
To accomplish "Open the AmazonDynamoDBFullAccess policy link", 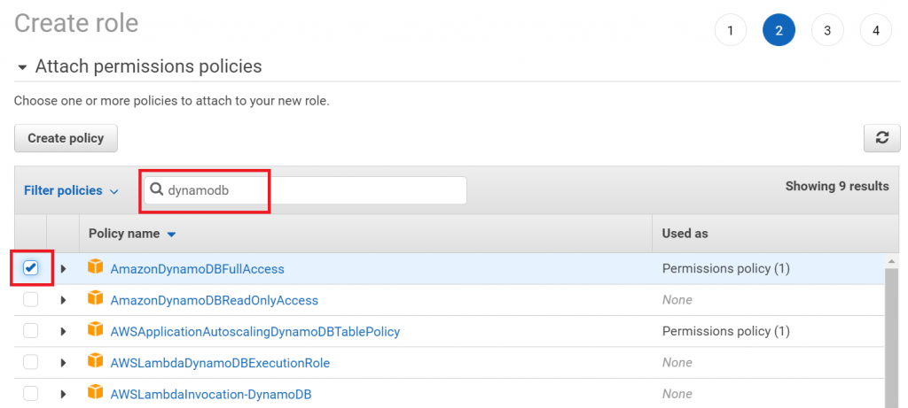I will tap(198, 269).
